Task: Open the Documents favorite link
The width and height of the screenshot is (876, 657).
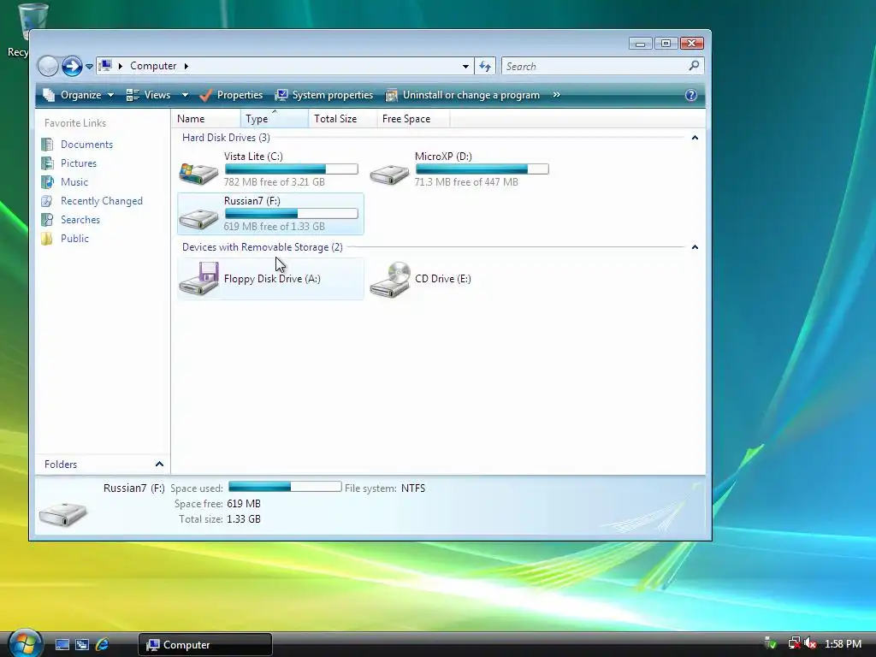Action: 86,145
